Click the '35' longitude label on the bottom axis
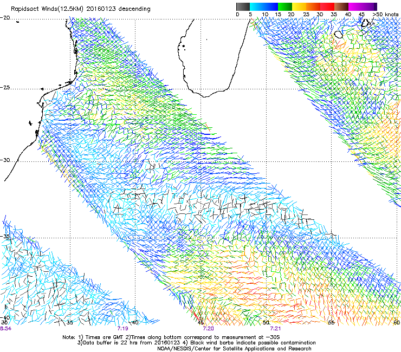401x352 pixels. 70,323
